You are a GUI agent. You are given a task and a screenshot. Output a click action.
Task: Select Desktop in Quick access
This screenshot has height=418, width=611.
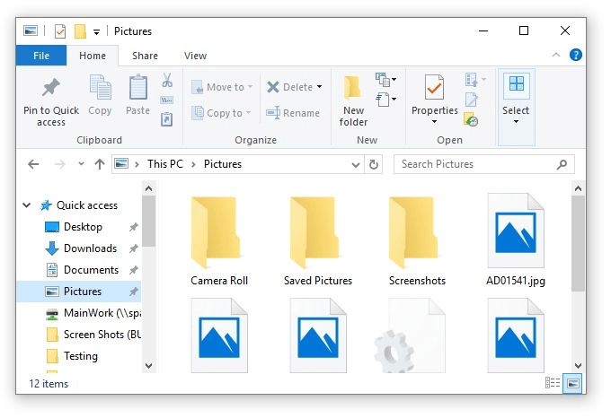point(79,227)
